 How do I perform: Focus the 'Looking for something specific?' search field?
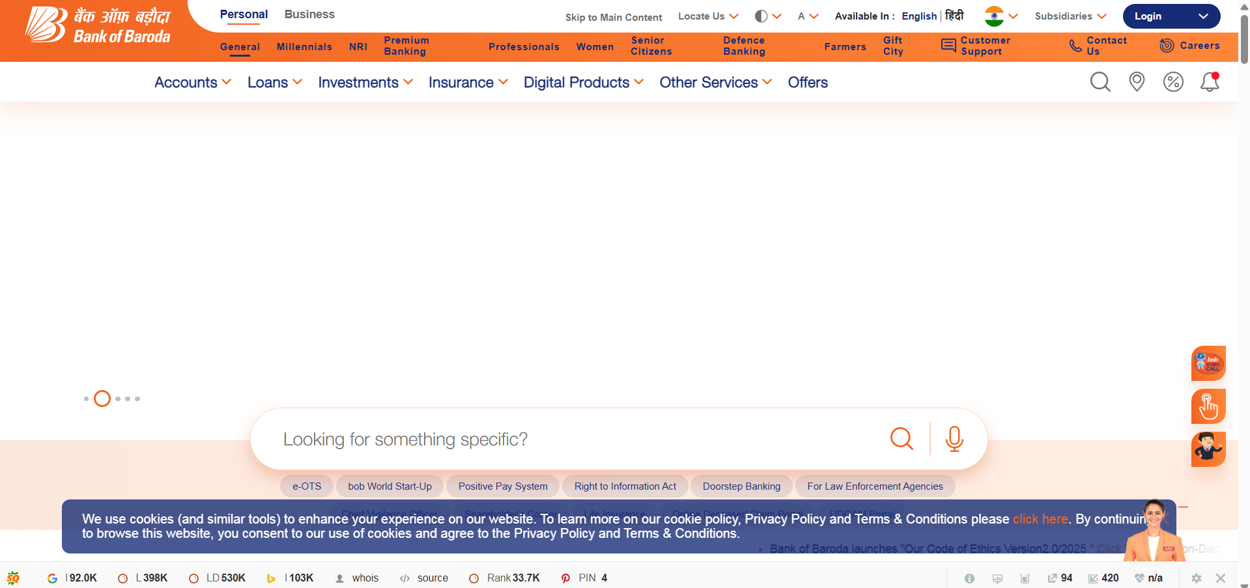[573, 439]
